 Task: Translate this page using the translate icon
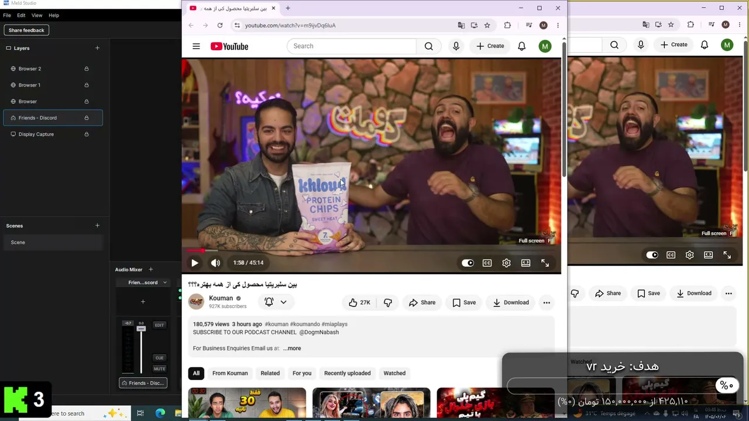coord(461,25)
